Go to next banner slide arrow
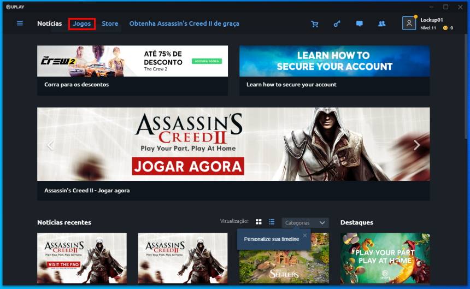470x289 pixels. [x=416, y=145]
